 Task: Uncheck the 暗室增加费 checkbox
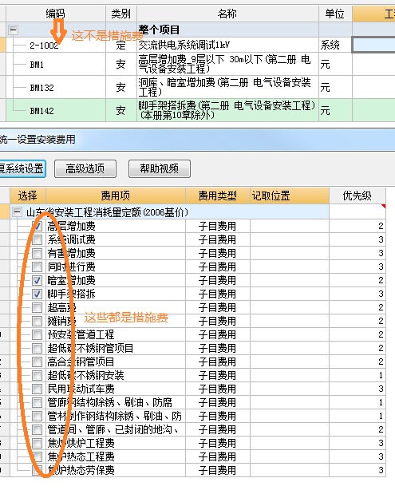(x=38, y=280)
